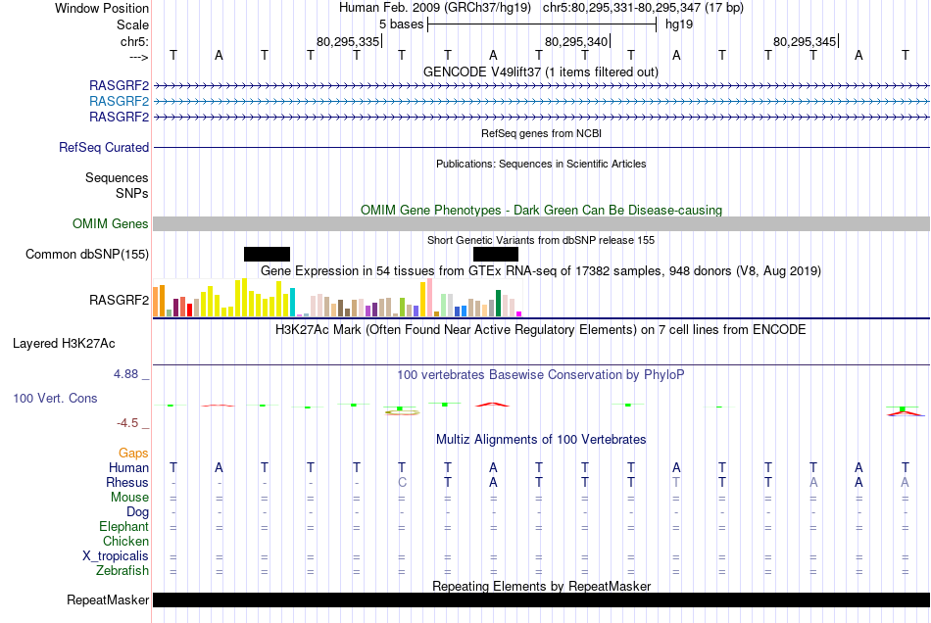This screenshot has height=623, width=931.
Task: Click the Human species label
Action: pyautogui.click(x=128, y=467)
